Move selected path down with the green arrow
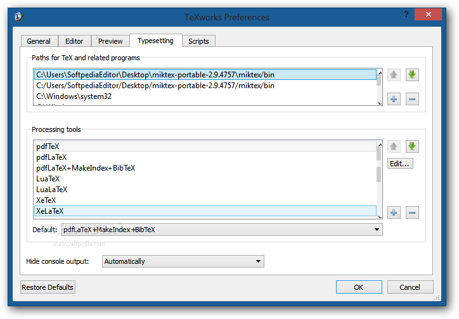Screen dimensions: 459x319 tap(412, 75)
